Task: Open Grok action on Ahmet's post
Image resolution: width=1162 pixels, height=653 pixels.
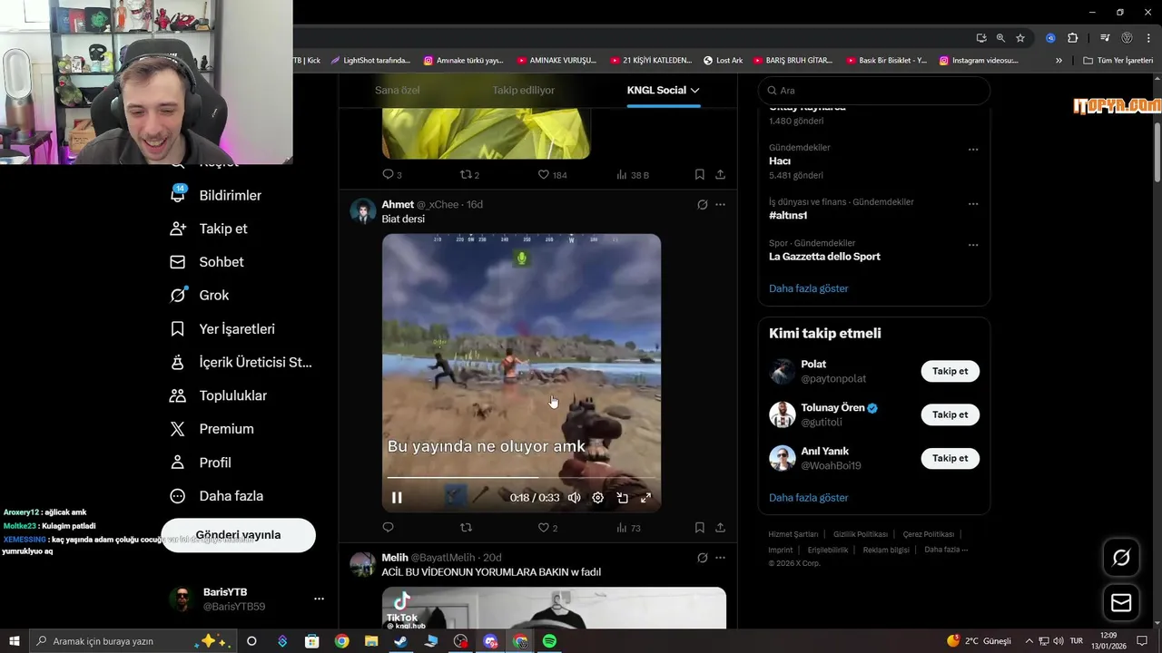Action: [702, 204]
